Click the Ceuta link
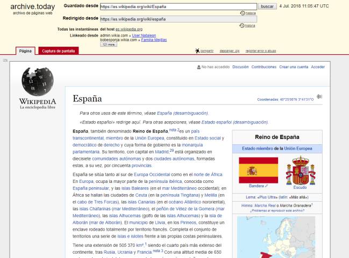Viewport: 349px width, 258px height. point(141,195)
